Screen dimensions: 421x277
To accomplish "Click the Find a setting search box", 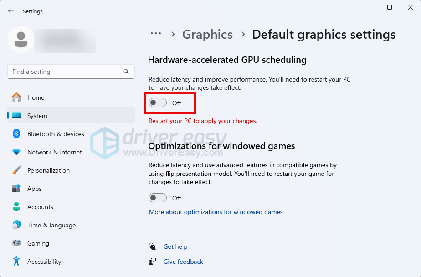I will (x=66, y=72).
